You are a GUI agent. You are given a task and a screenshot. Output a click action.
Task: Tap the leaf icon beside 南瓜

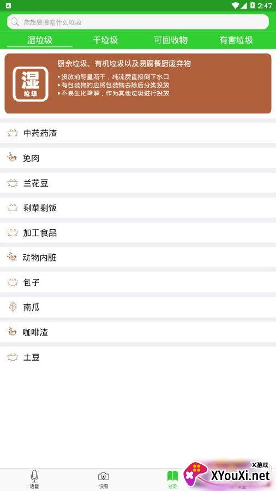tap(13, 307)
